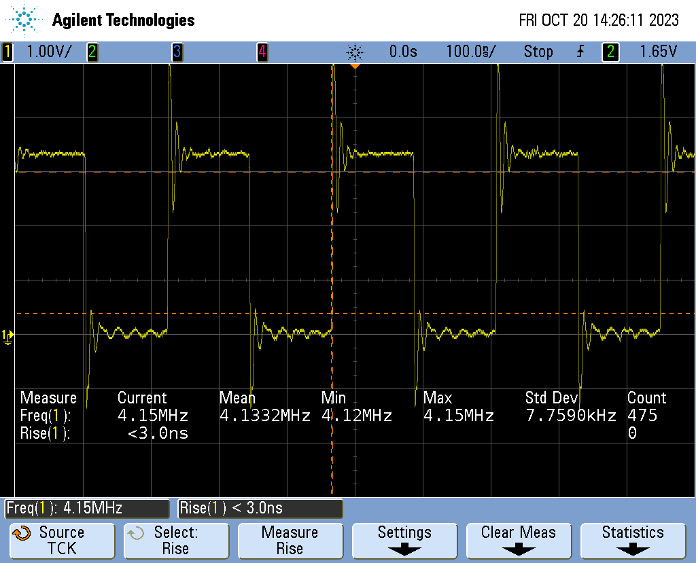The width and height of the screenshot is (696, 563).
Task: Click the channel 1 ground reference marker
Action: [x=7, y=335]
